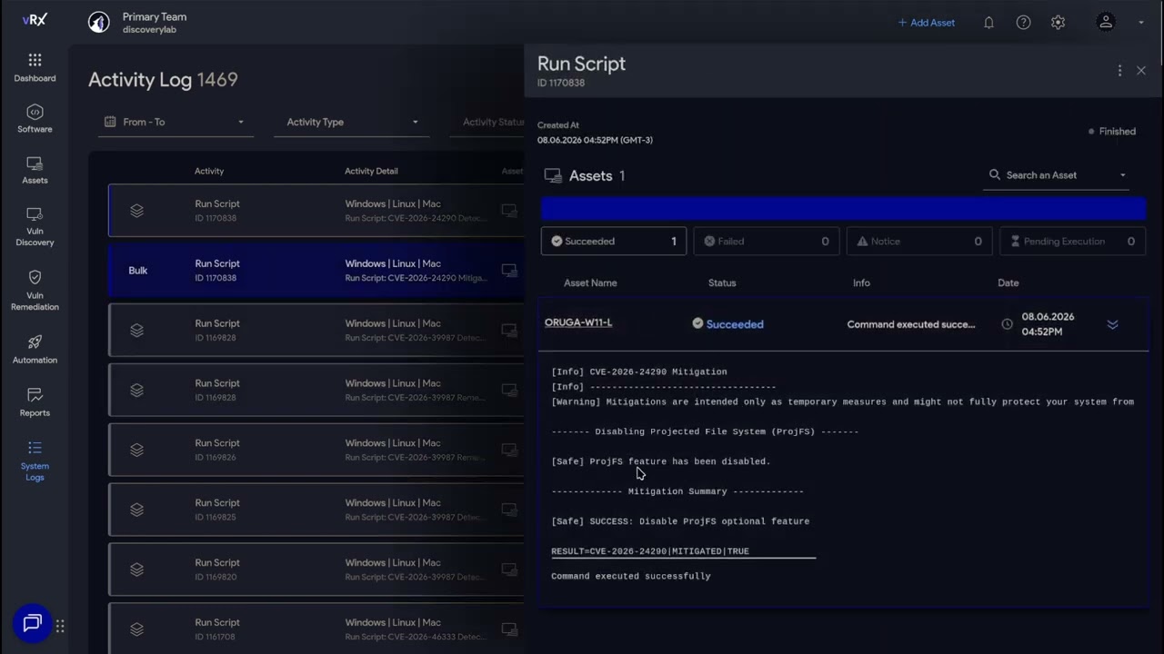Open user profile avatar
The height and width of the screenshot is (654, 1164).
[1106, 22]
